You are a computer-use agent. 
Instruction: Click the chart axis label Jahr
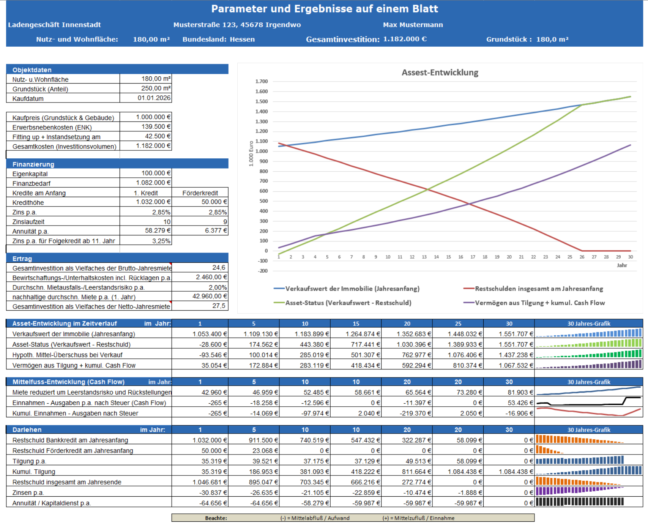622,265
